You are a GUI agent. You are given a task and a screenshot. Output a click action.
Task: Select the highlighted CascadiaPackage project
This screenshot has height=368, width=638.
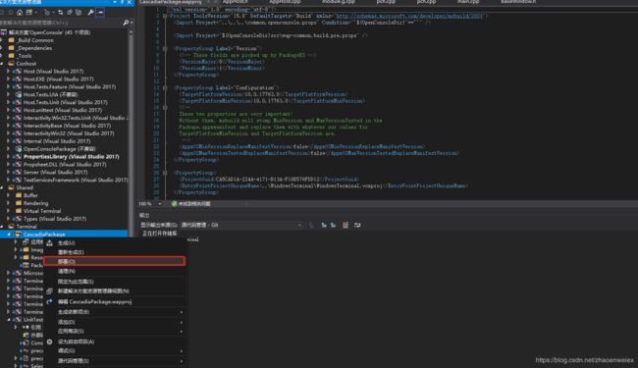click(x=44, y=235)
